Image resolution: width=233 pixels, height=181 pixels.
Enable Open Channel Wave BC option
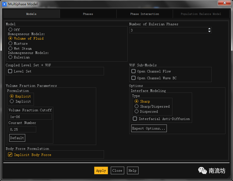tap(133, 78)
